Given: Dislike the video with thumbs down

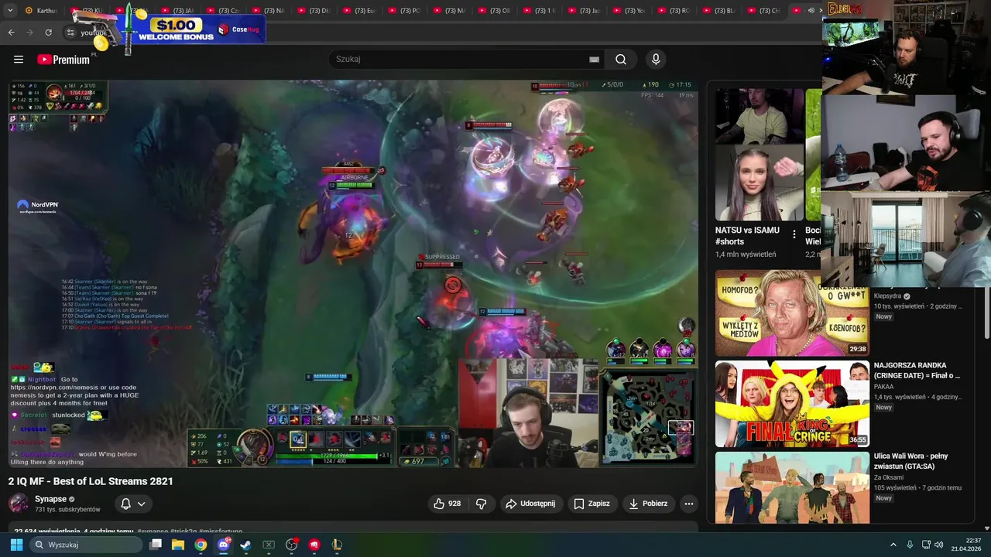Looking at the screenshot, I should tap(481, 504).
